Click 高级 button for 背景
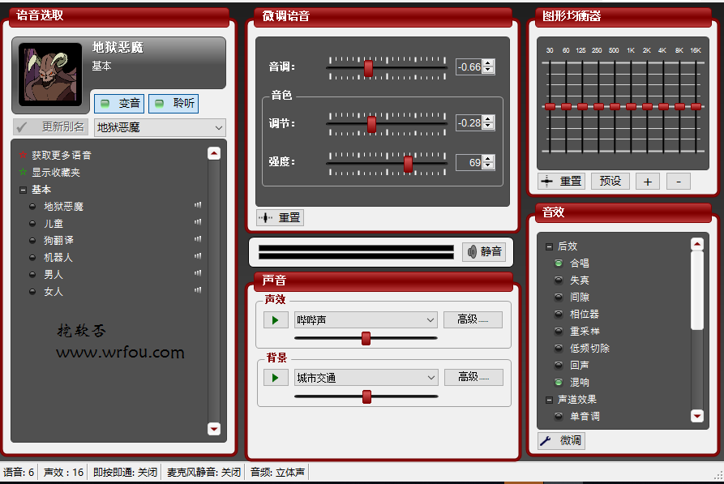This screenshot has width=724, height=484. click(x=473, y=377)
